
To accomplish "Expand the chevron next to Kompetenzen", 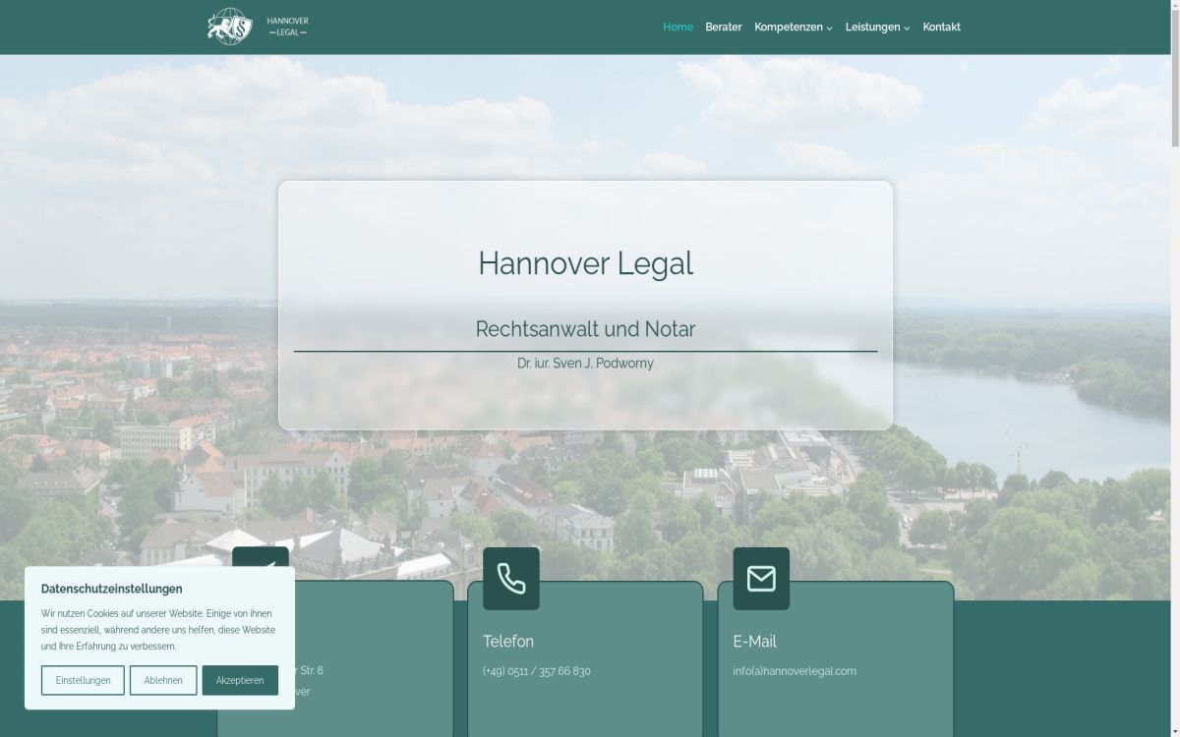I will [831, 28].
